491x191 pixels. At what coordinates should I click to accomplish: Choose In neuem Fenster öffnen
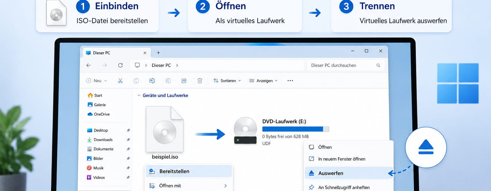(x=348, y=159)
